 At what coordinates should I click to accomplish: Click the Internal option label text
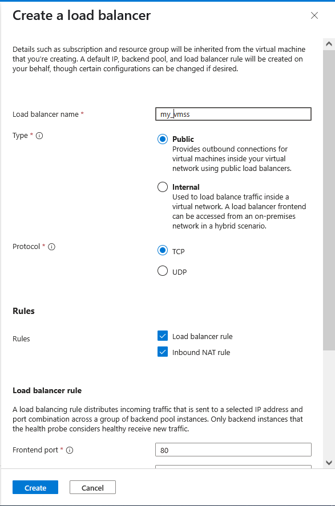pyautogui.click(x=185, y=187)
